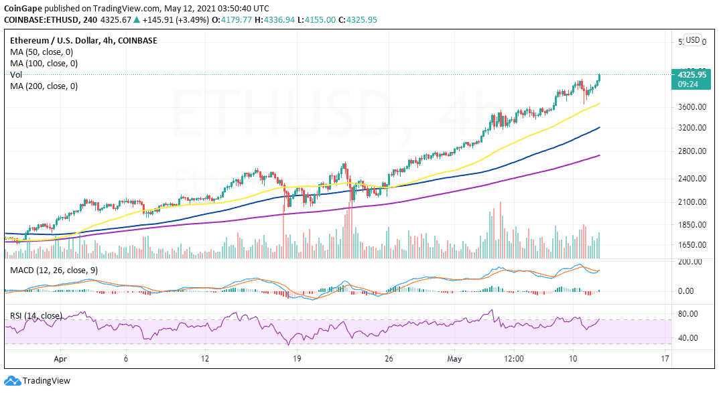Click the USD currency label
Screen dimensions: 719x393
(693, 40)
